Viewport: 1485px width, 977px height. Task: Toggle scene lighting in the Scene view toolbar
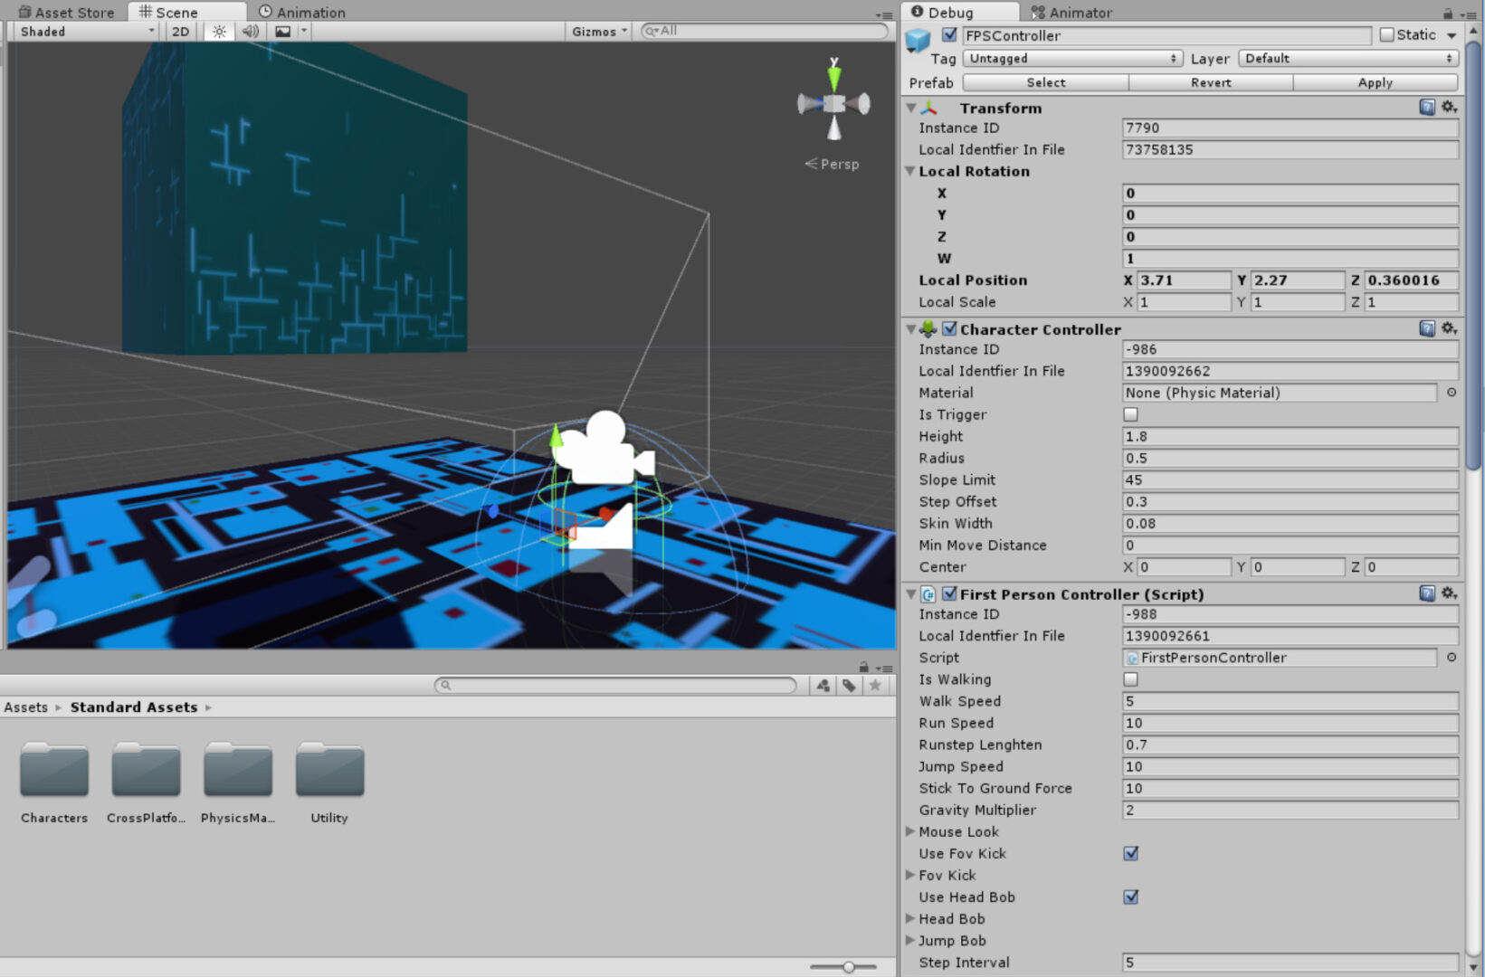click(x=218, y=31)
